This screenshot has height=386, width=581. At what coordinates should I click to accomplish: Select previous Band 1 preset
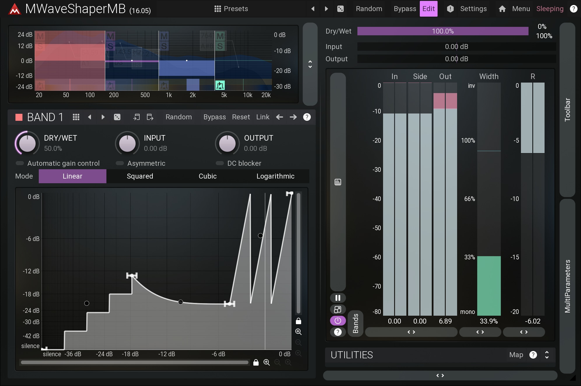(x=89, y=117)
